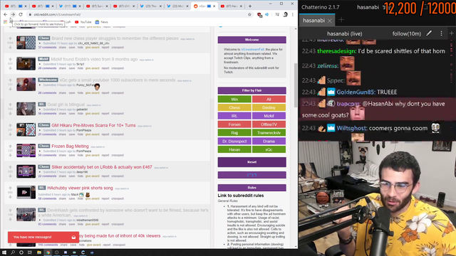Image resolution: width=456 pixels, height=256 pixels.
Task: Open HAchubby viewer pink shorts song post
Action: click(80, 188)
